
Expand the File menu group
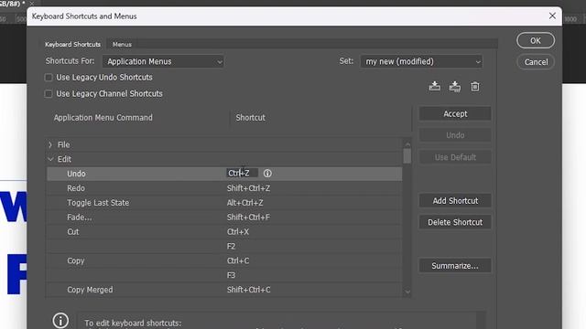(x=50, y=144)
